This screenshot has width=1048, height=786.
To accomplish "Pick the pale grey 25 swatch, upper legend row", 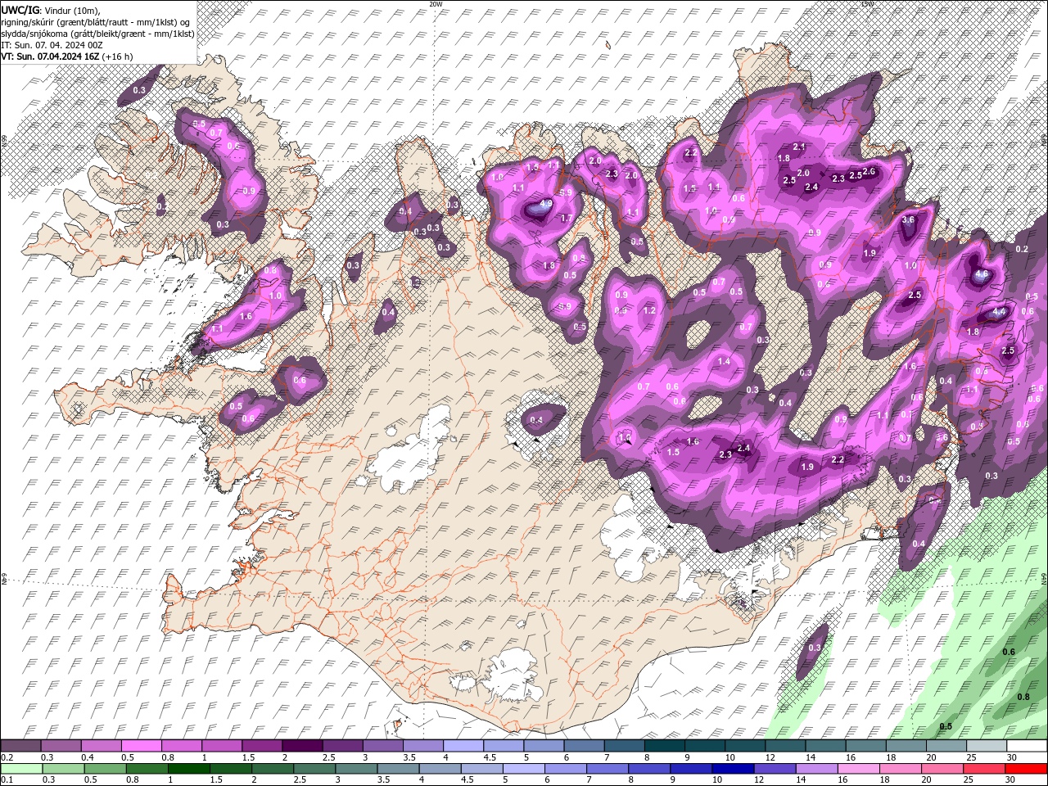I will tap(986, 746).
